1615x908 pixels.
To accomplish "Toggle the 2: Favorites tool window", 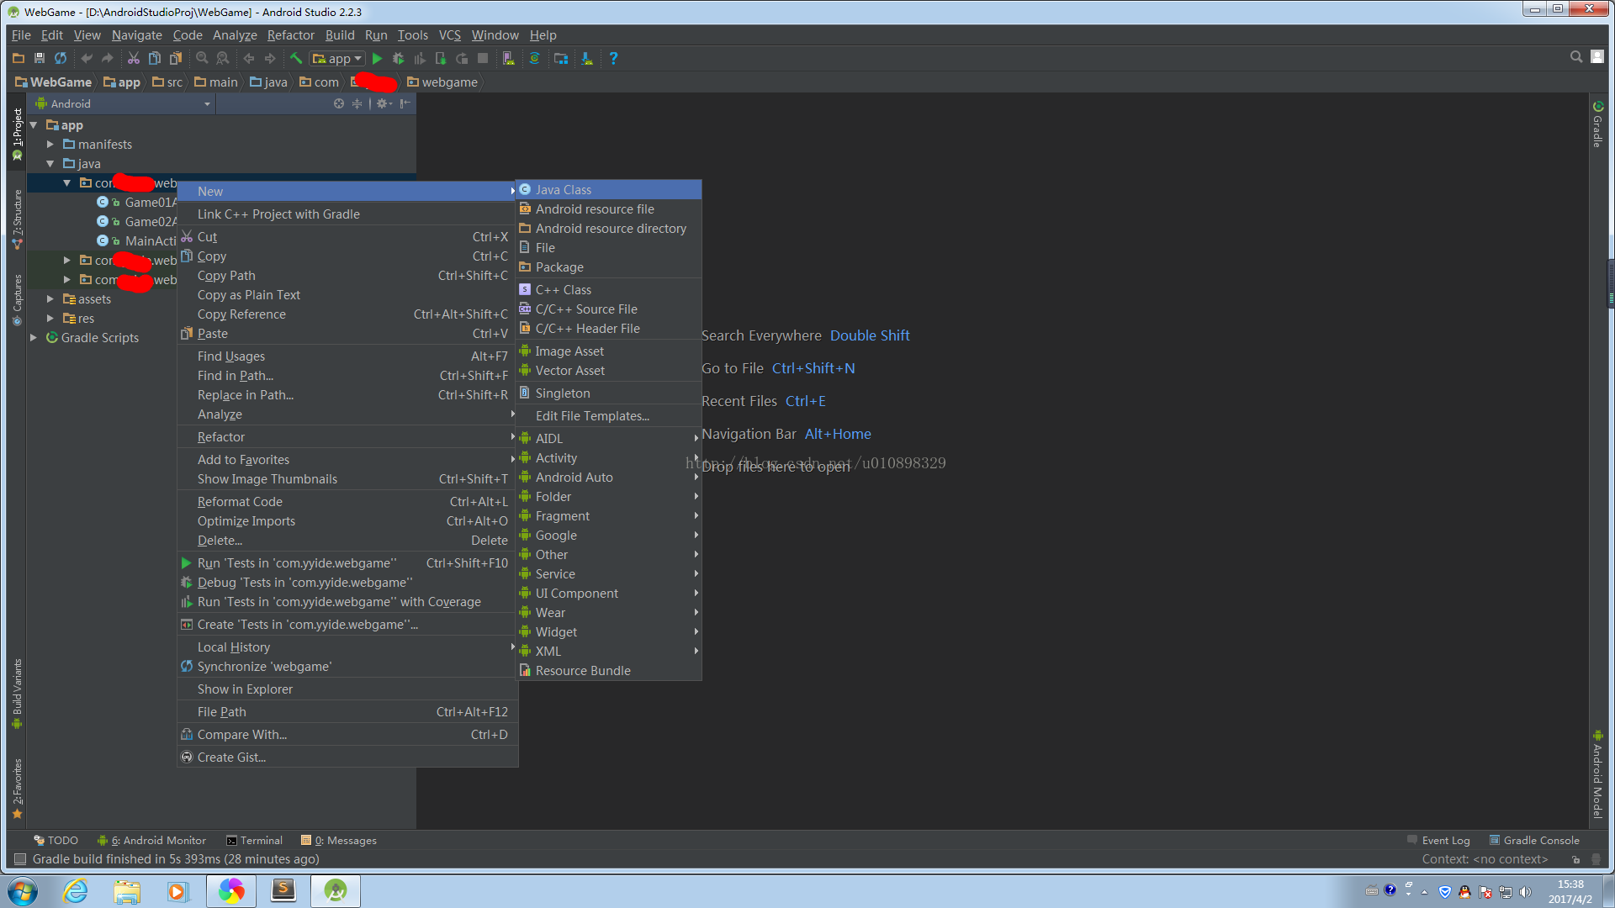I will pyautogui.click(x=17, y=788).
